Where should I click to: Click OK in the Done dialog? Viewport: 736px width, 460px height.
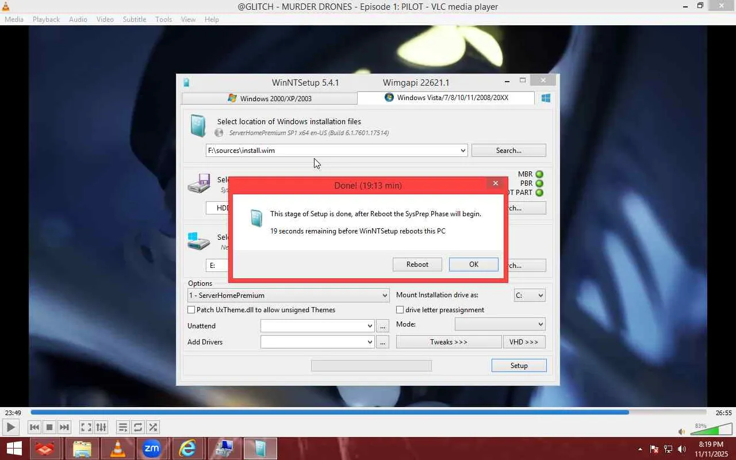[x=474, y=264]
